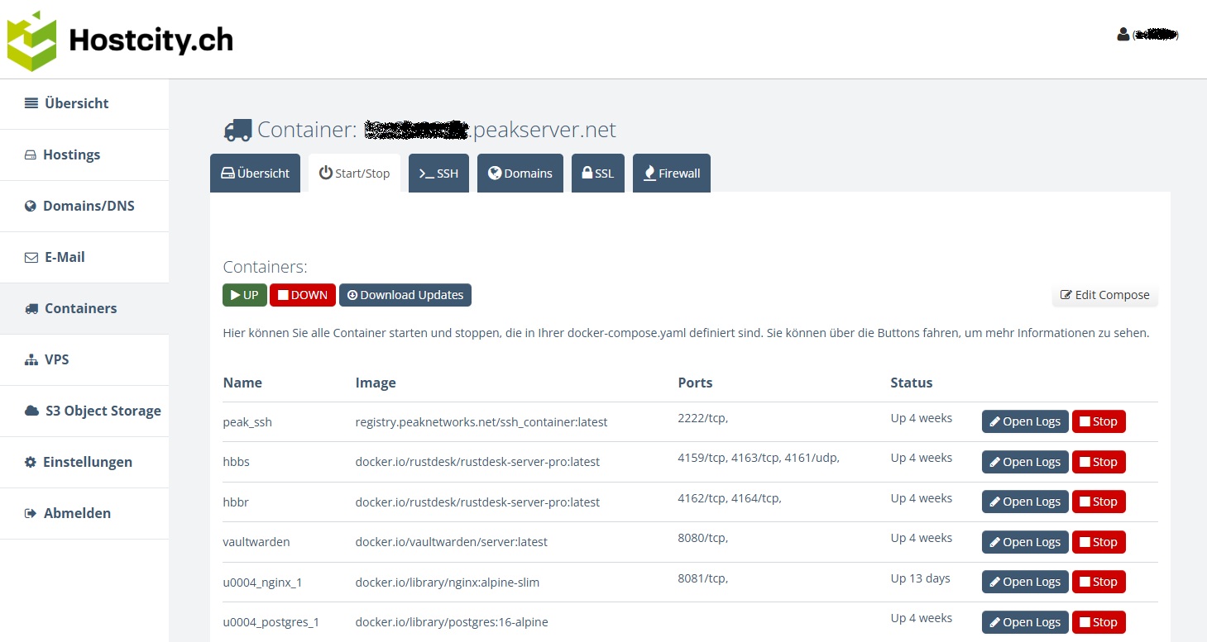Open logs for vaultwarden container

coord(1024,542)
